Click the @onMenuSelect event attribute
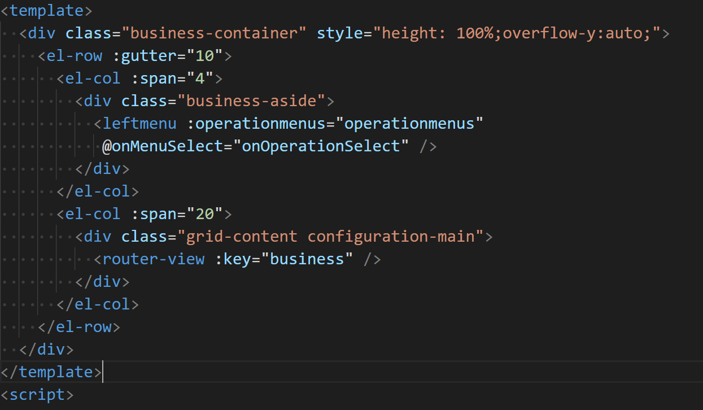The image size is (703, 410). point(163,146)
